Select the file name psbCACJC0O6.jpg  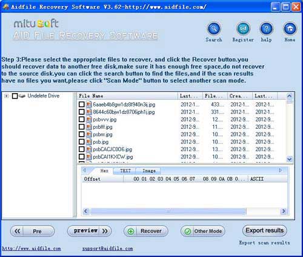click(x=112, y=149)
